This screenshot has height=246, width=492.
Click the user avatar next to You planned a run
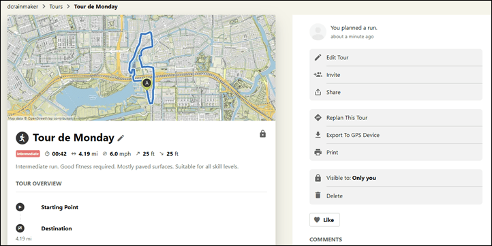318,32
